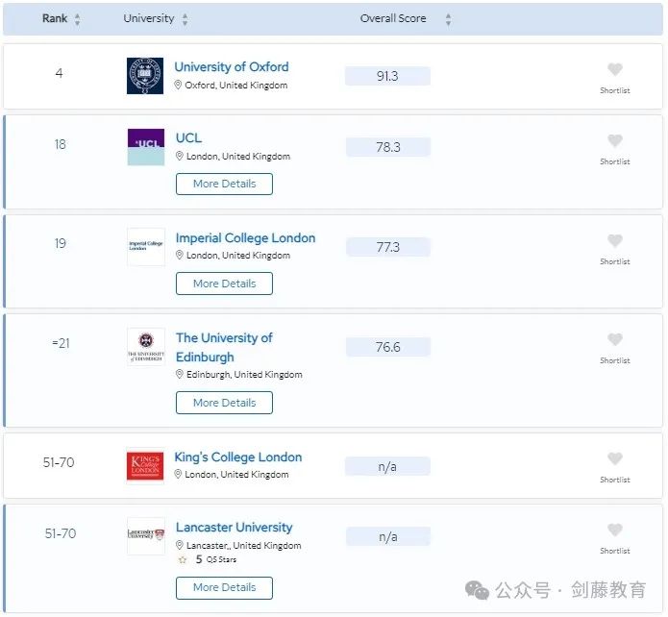
Task: Sort by Overall Score column arrows
Action: point(448,19)
